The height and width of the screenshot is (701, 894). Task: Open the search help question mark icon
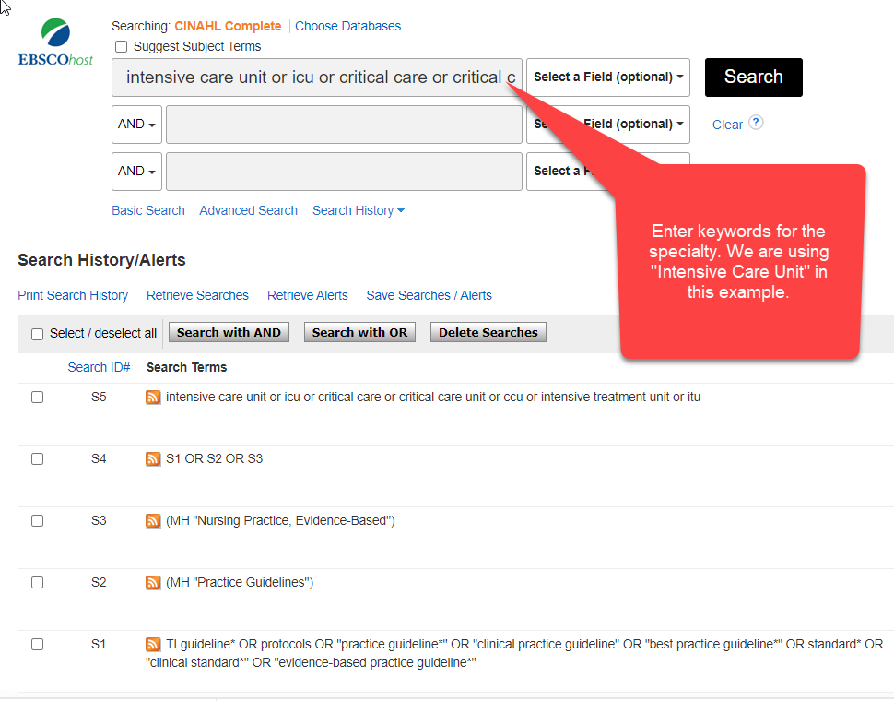pos(756,123)
